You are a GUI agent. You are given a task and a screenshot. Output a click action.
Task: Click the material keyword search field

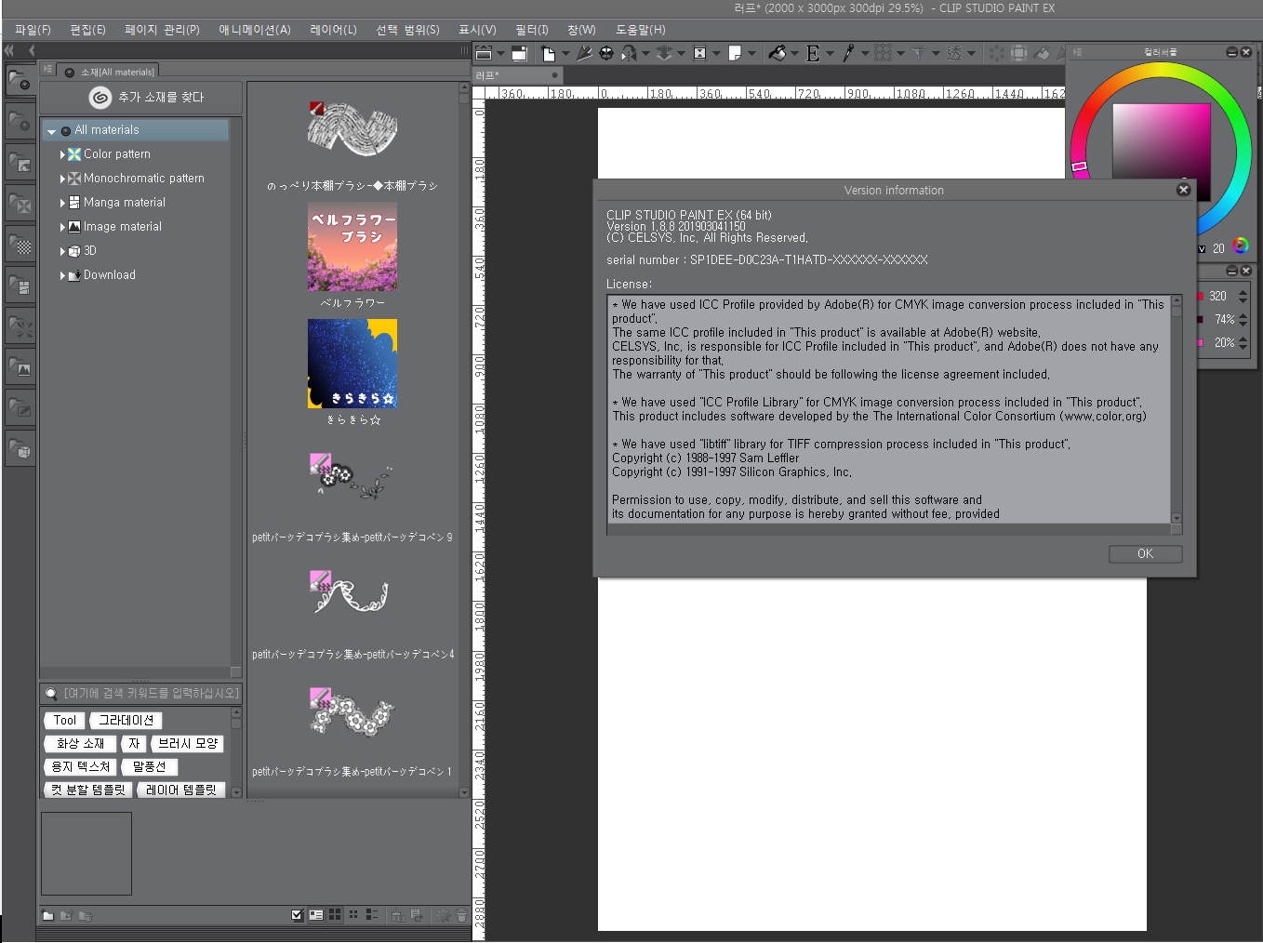coord(149,693)
